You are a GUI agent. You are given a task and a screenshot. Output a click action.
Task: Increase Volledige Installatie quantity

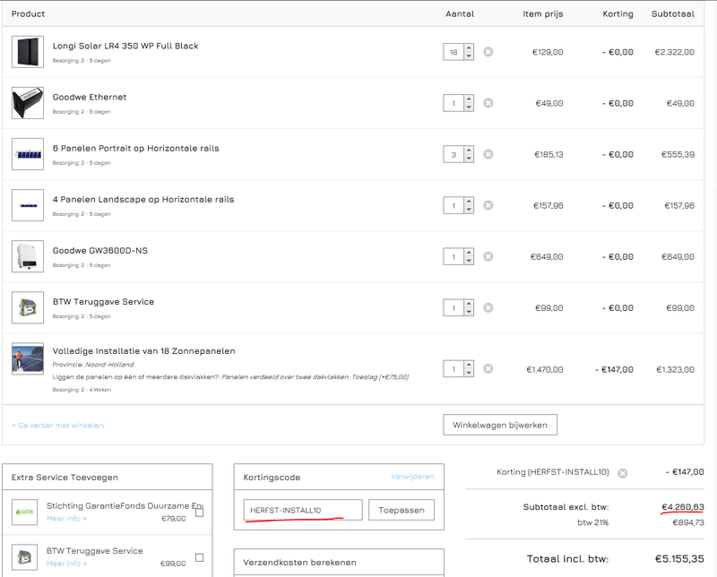(x=469, y=365)
